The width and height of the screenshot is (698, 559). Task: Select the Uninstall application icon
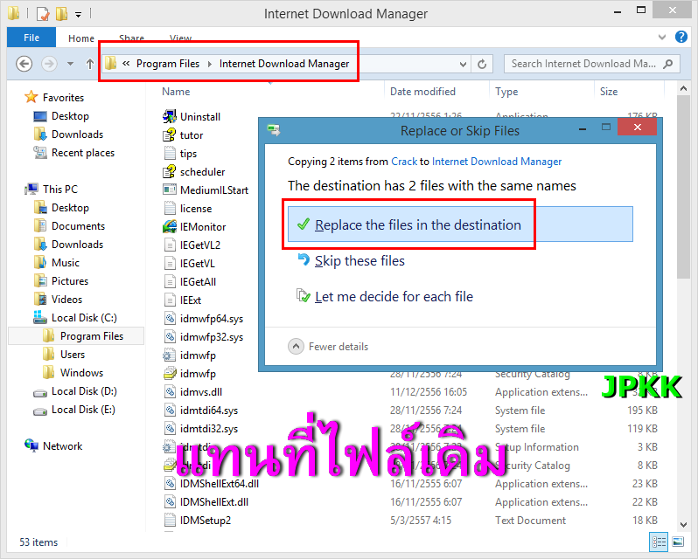click(x=169, y=116)
